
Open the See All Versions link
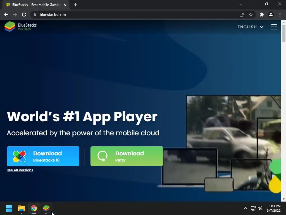point(20,170)
